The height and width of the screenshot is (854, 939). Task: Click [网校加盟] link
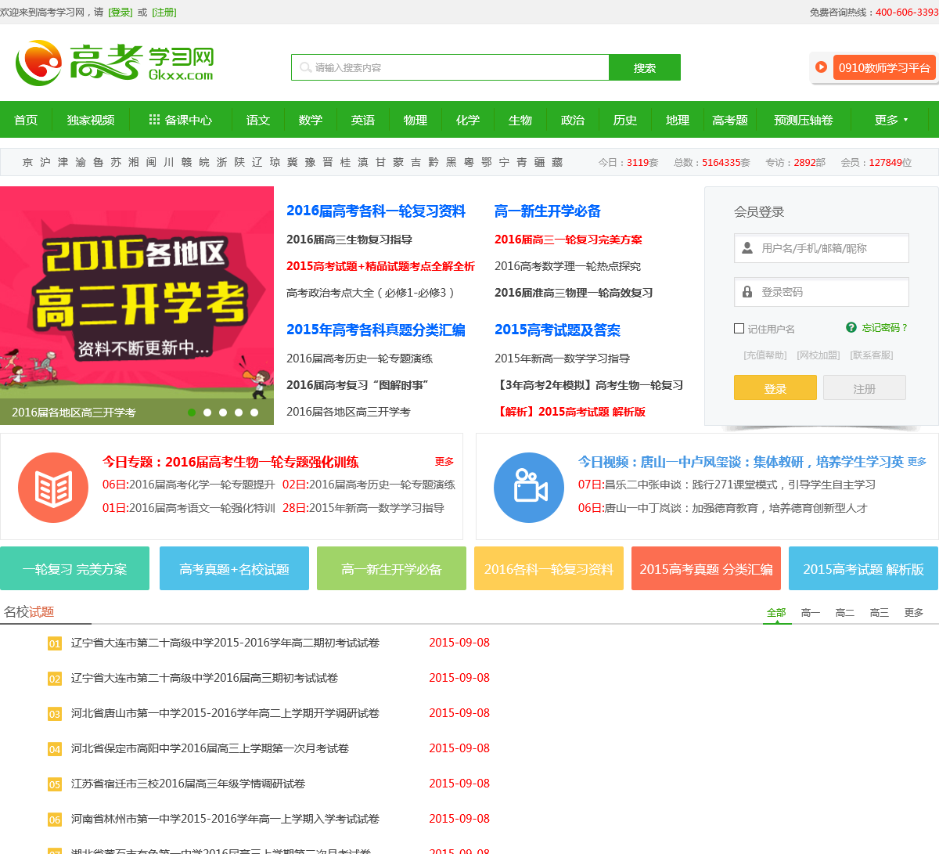[x=818, y=355]
